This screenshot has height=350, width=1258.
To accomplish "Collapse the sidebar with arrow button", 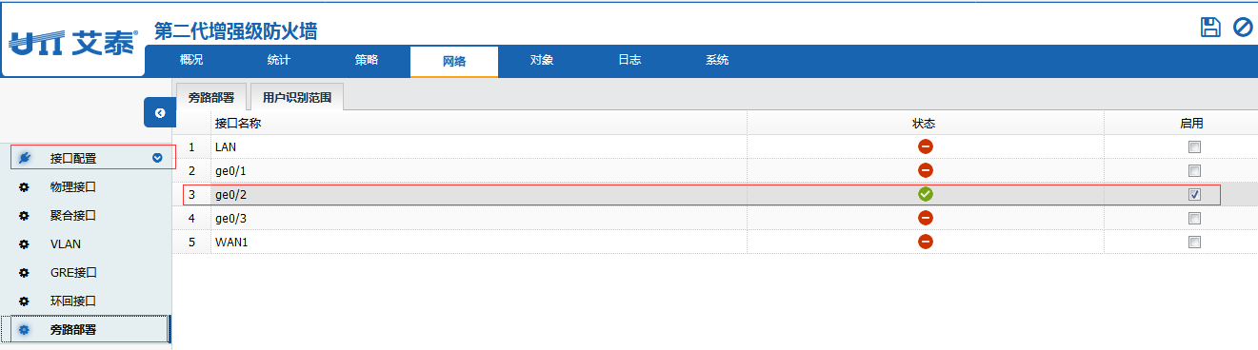I will pyautogui.click(x=159, y=112).
